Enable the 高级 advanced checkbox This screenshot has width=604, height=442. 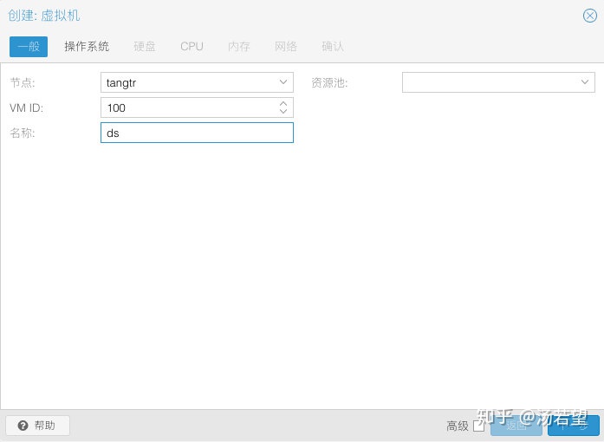479,426
